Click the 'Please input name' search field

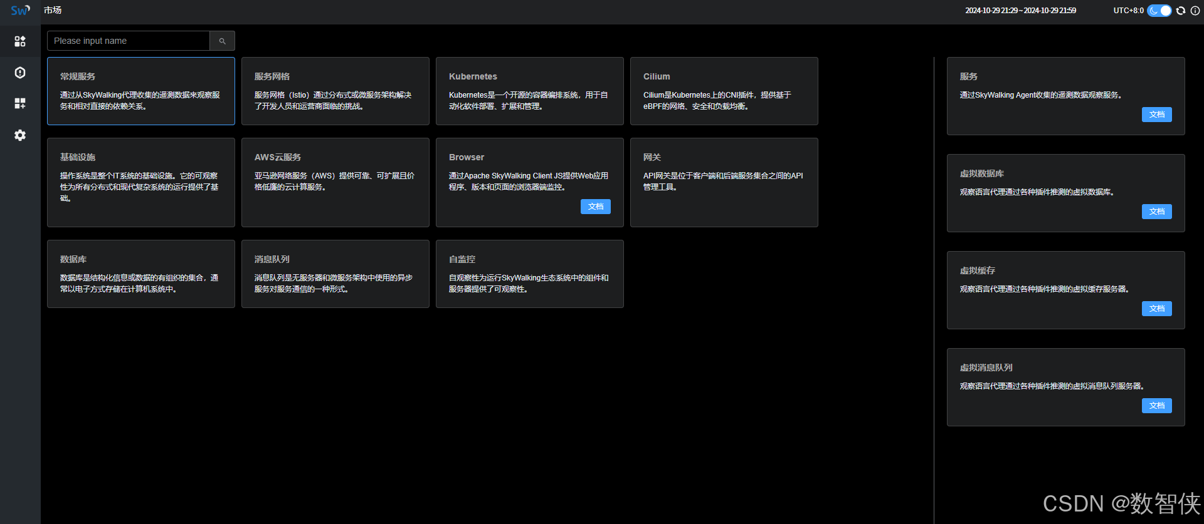[129, 41]
